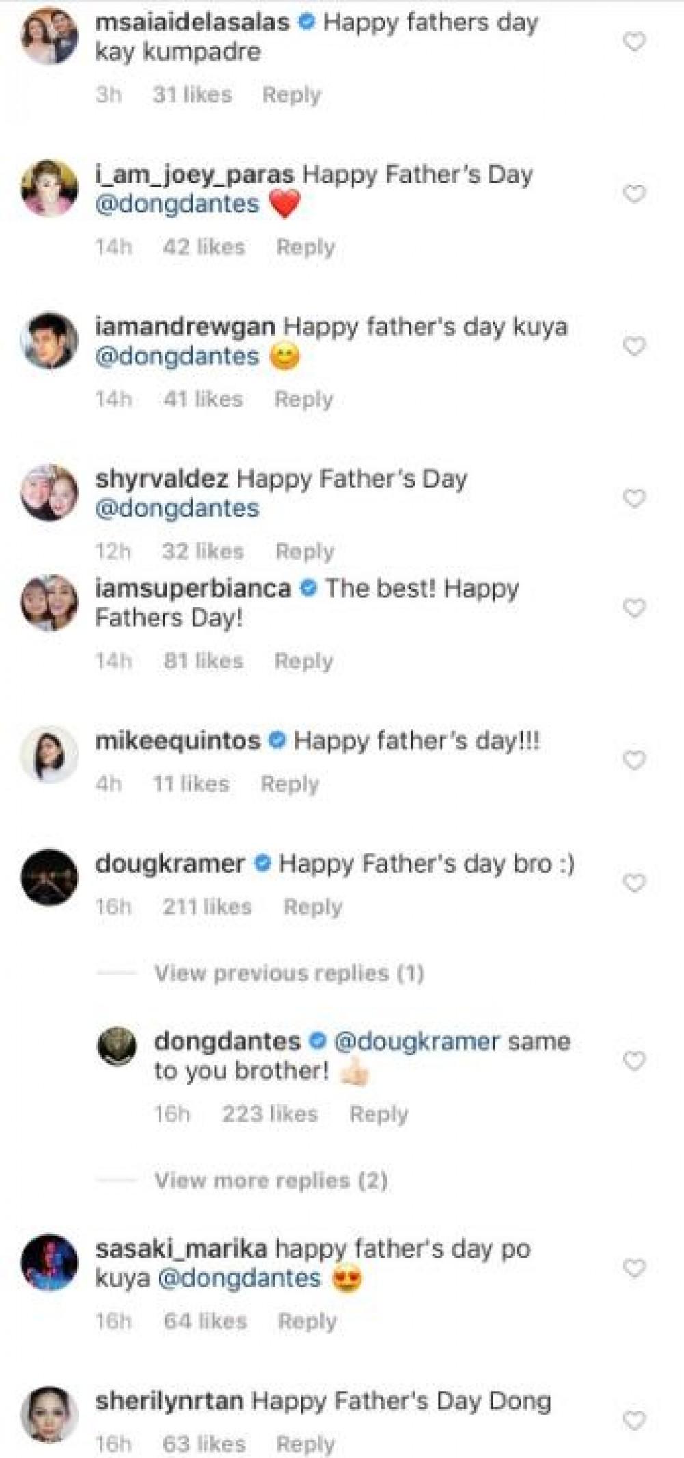The image size is (684, 1458).
Task: Open @dongdantes mention in iamandrewgan's comment
Action: [177, 356]
